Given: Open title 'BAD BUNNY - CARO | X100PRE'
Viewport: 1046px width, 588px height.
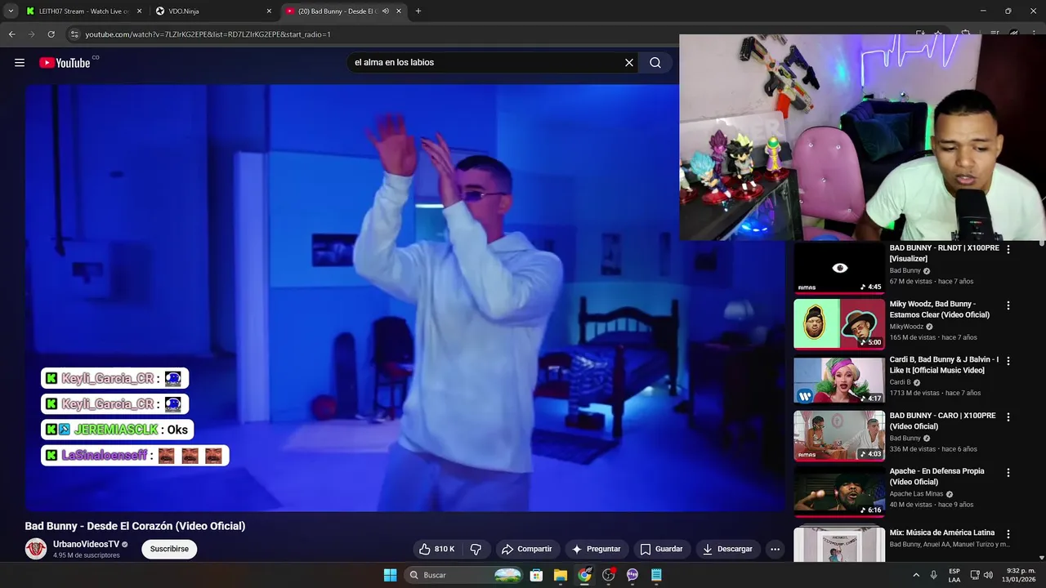Looking at the screenshot, I should coord(943,421).
